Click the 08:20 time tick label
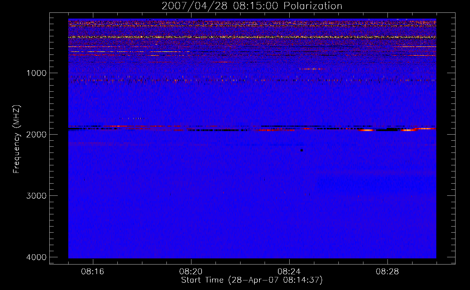Screen dimensions: 470x290 pyautogui.click(x=191, y=272)
